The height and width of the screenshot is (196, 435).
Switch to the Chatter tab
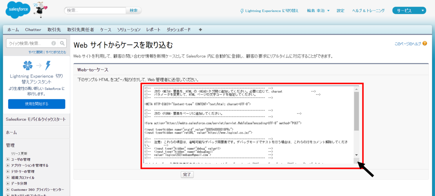coord(33,29)
